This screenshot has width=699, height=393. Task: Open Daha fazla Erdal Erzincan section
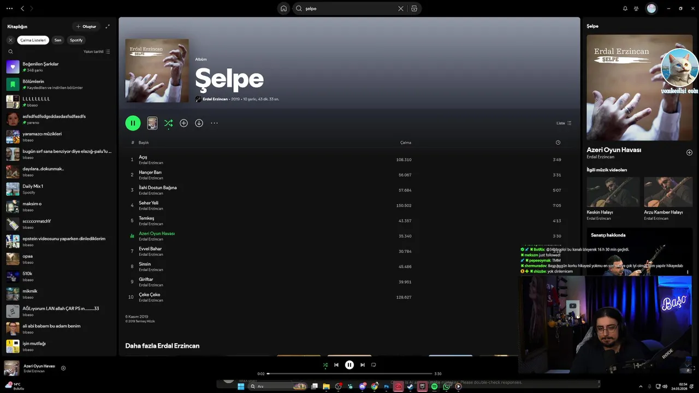[162, 346]
